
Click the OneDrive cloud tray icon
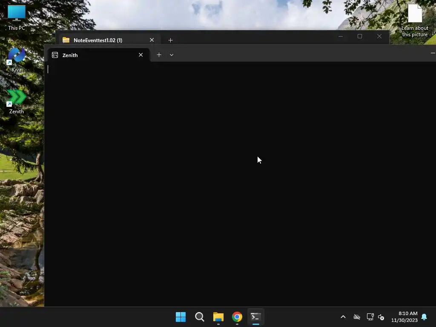tap(357, 317)
